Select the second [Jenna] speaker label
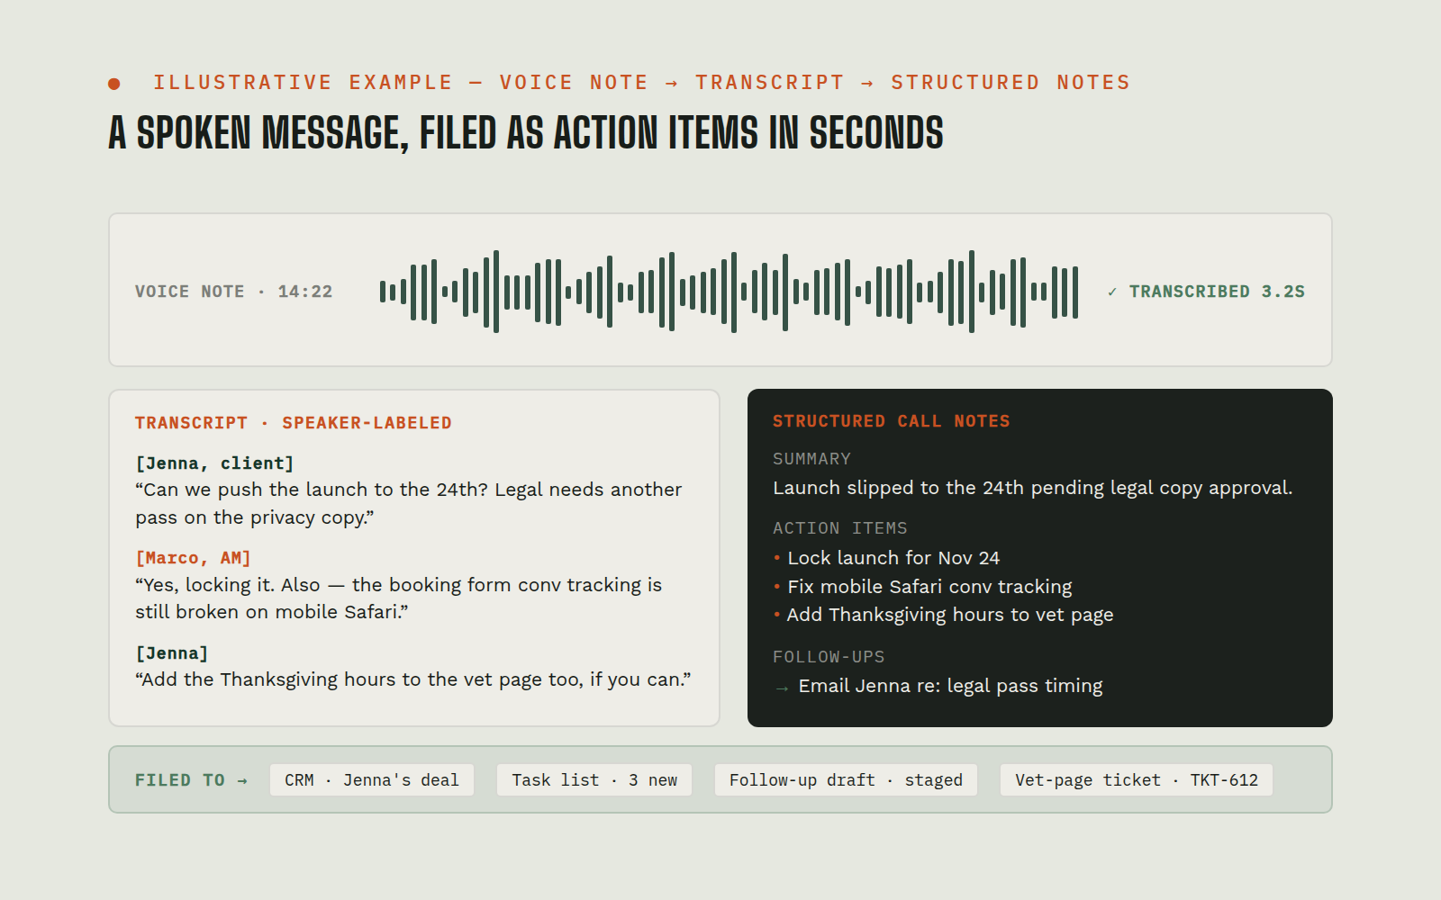The width and height of the screenshot is (1441, 900). click(x=172, y=653)
